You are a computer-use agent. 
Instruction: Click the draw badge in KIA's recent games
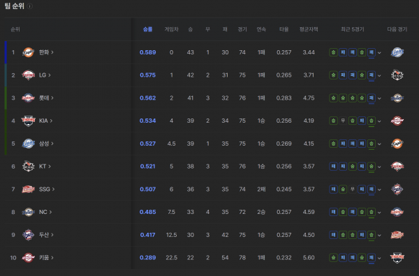(x=343, y=121)
